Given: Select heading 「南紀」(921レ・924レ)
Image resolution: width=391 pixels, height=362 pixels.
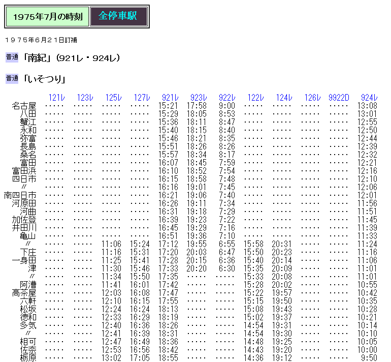Looking at the screenshot, I should point(71,58).
